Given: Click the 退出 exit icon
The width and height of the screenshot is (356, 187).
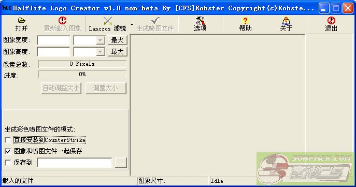Looking at the screenshot, I should (331, 20).
